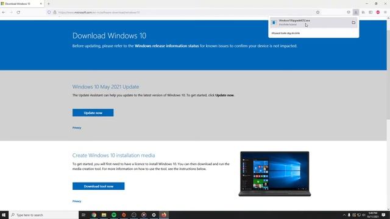Open the network icon in system tray
Screen dimensions: 390x219
[x=359, y=215]
